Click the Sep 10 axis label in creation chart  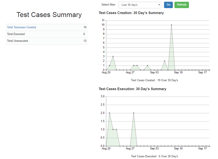pos(178,73)
